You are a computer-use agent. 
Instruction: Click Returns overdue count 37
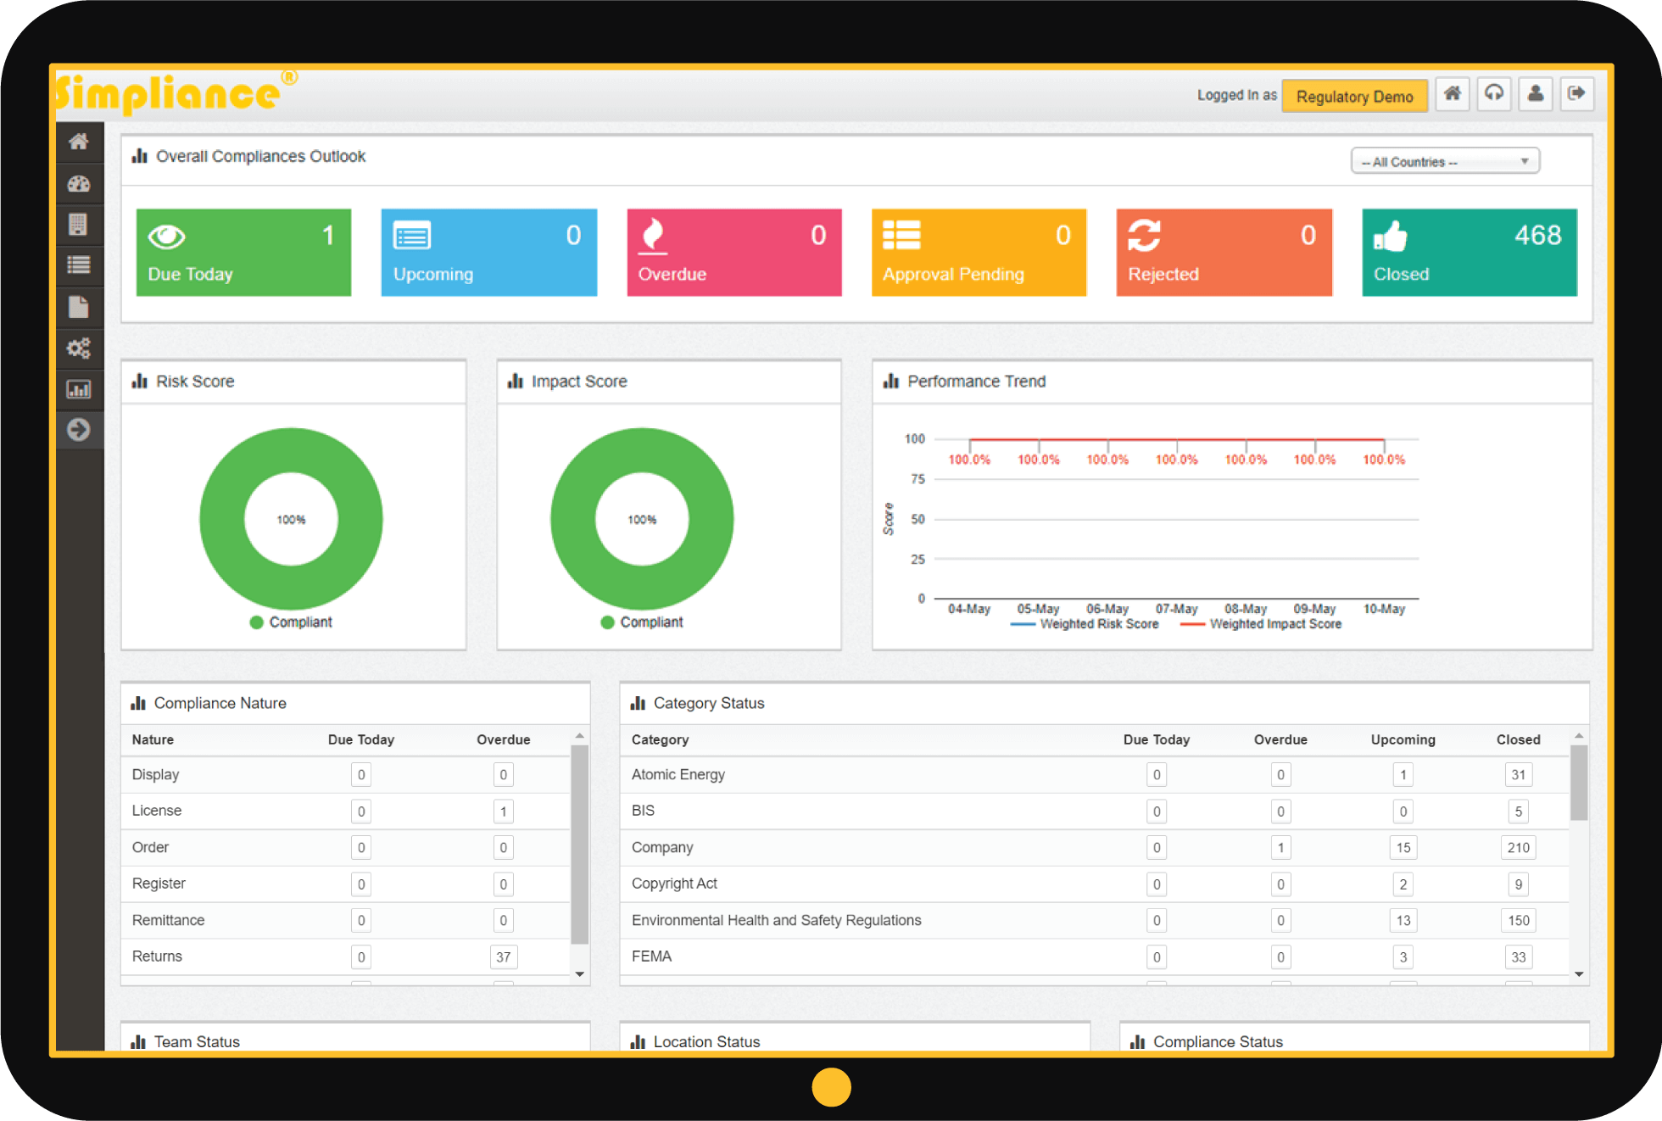click(x=503, y=957)
